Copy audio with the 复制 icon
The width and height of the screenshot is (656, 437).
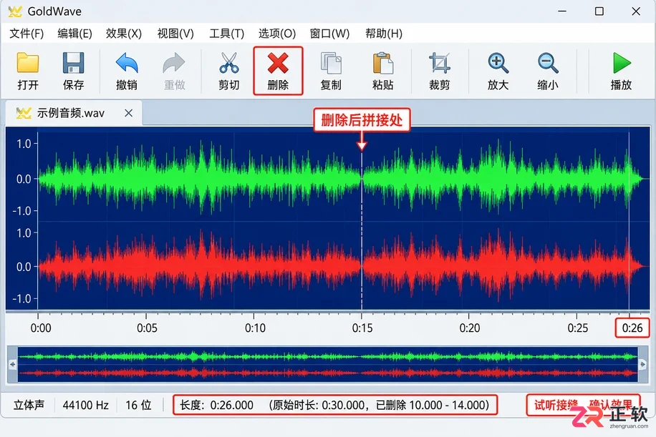331,71
